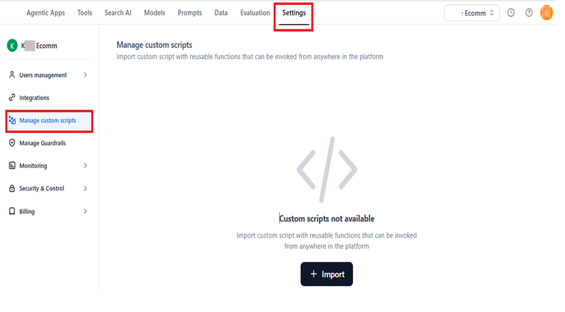Image resolution: width=565 pixels, height=312 pixels.
Task: Click the history clock icon
Action: 511,13
